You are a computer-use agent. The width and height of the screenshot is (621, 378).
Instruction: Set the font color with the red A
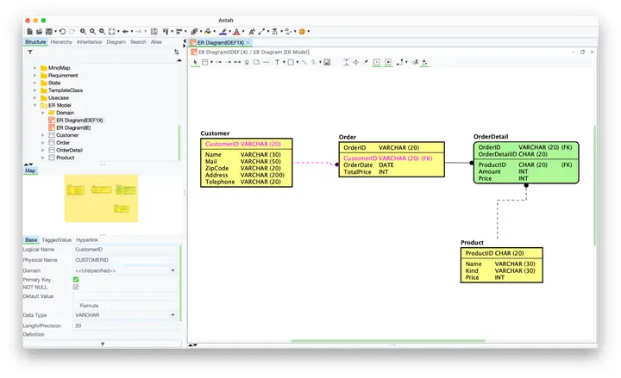[x=236, y=31]
